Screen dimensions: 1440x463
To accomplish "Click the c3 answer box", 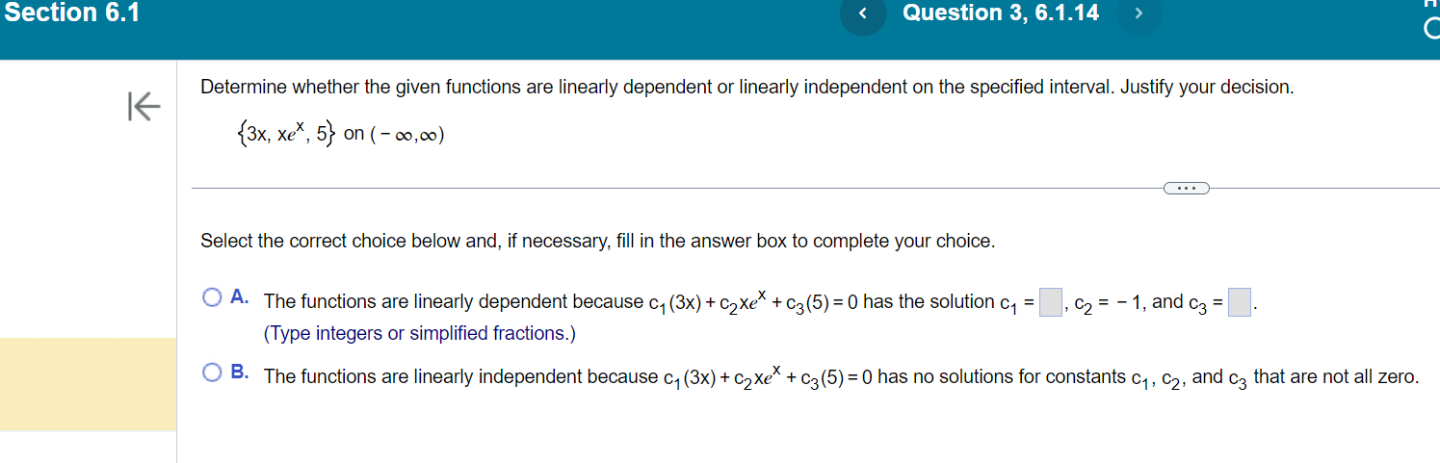I will pyautogui.click(x=1240, y=302).
